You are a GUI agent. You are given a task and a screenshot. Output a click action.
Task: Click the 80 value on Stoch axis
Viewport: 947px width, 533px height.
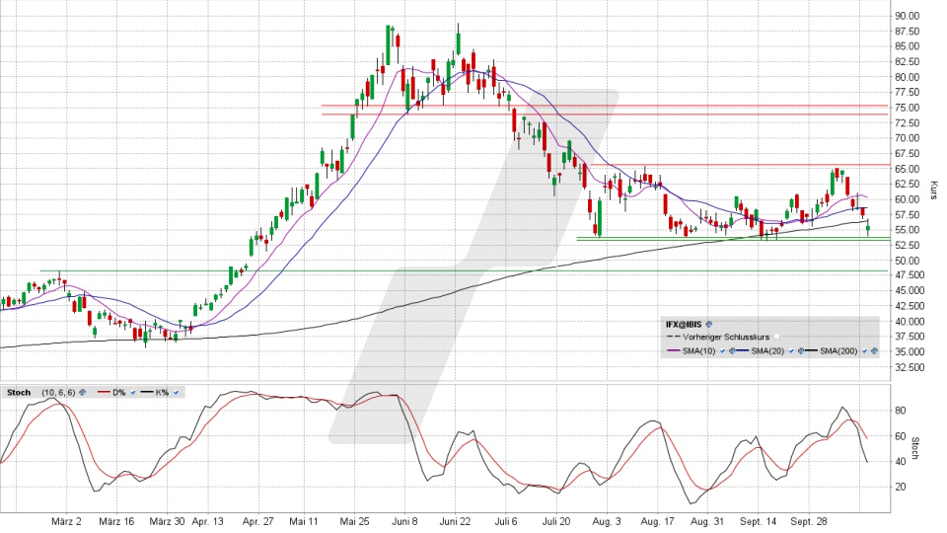pyautogui.click(x=900, y=411)
